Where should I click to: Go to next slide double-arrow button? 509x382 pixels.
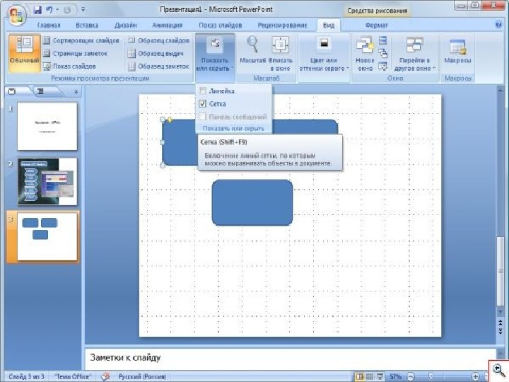(501, 331)
